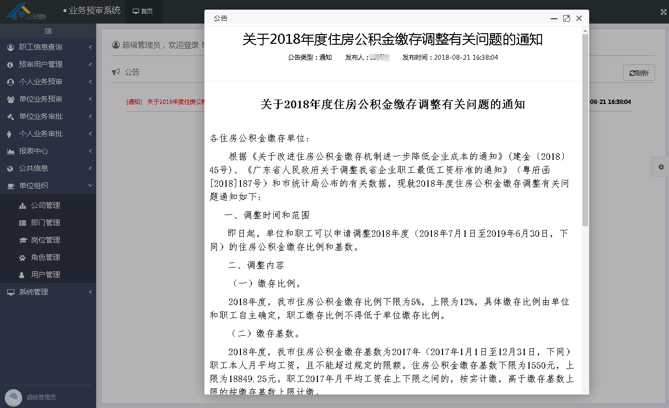Click the bold notice heading in the document body
Screen dimensions: 669x408
pyautogui.click(x=392, y=104)
